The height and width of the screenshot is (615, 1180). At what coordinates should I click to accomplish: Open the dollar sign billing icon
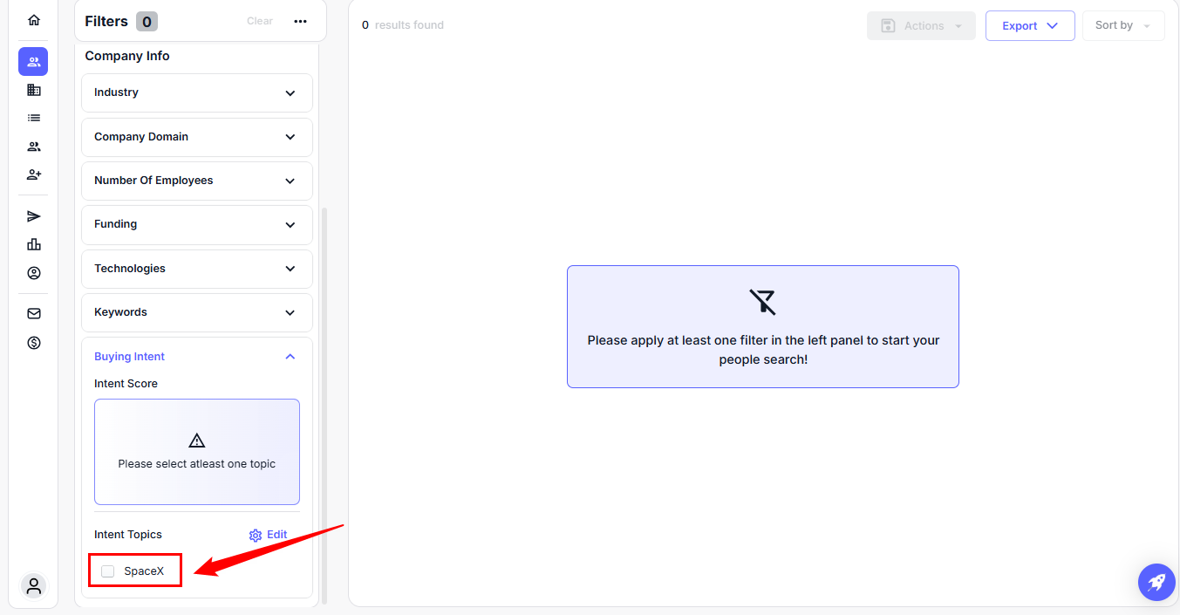coord(34,343)
